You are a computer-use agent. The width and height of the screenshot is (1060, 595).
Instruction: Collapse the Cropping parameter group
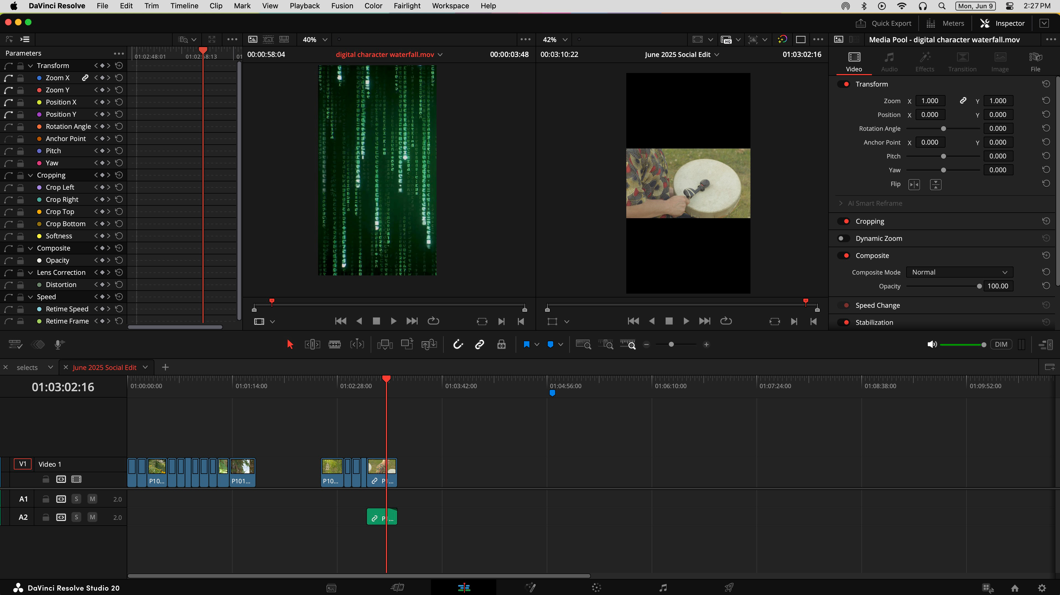[30, 175]
